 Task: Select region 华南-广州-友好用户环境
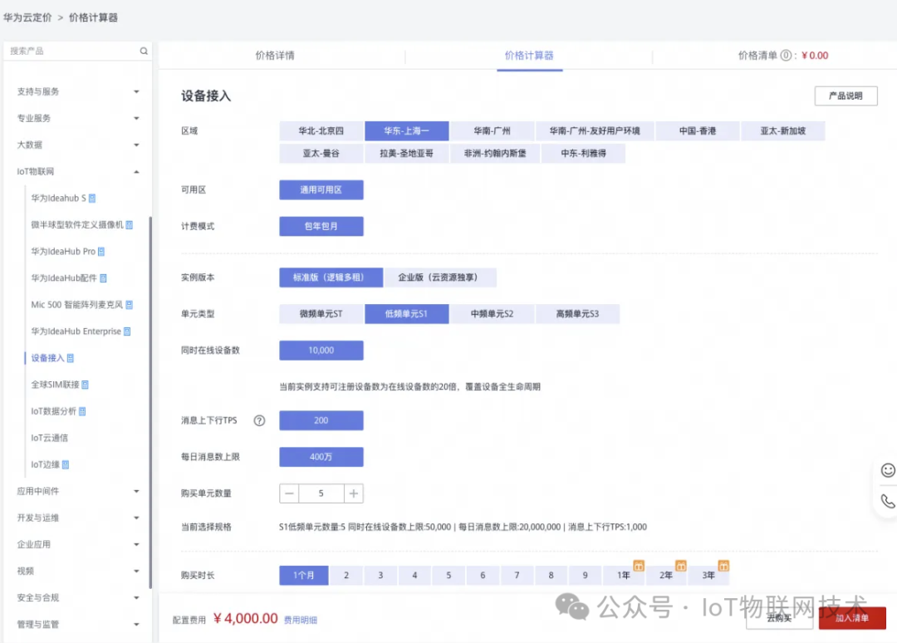tap(595, 131)
